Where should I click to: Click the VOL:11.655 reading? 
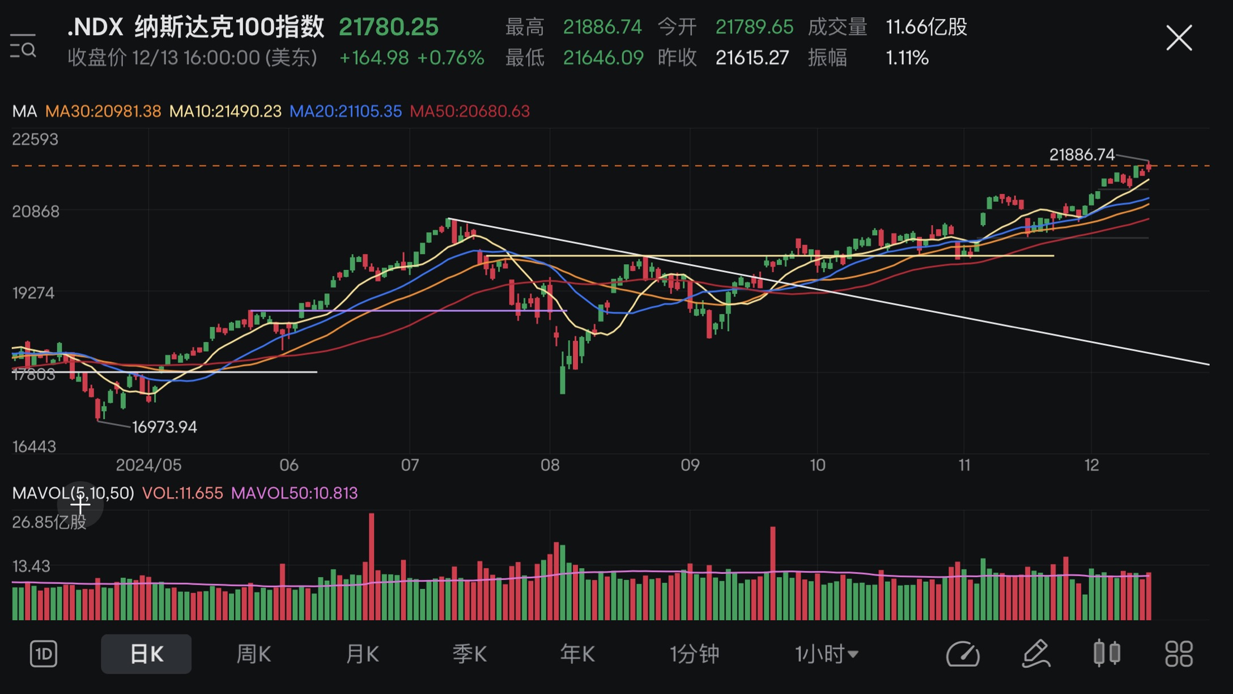(182, 493)
